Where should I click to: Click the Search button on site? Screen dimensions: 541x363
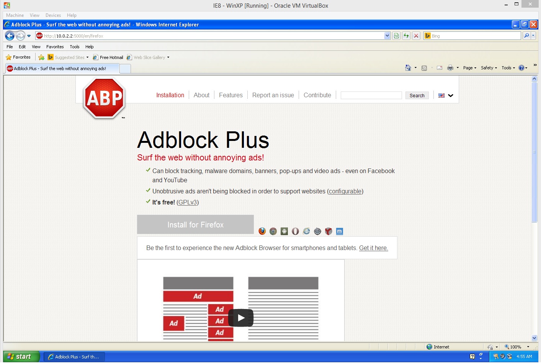(x=417, y=95)
